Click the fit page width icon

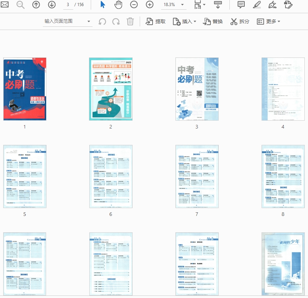[198, 5]
